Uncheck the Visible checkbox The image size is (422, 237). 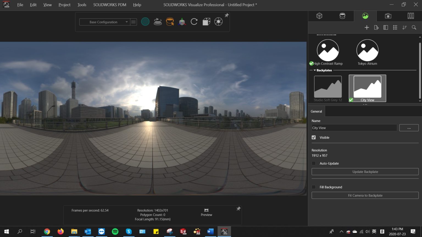(x=313, y=137)
